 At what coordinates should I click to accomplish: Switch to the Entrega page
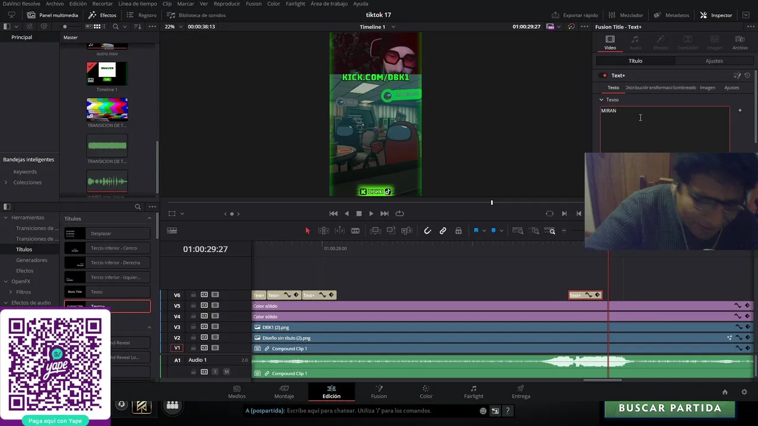[x=521, y=392]
